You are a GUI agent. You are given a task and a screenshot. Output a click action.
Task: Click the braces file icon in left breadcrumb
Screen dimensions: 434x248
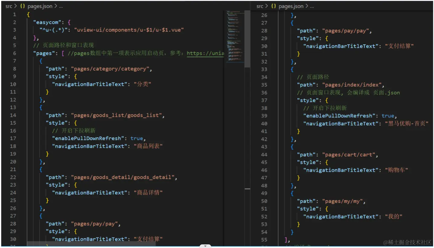(23, 6)
